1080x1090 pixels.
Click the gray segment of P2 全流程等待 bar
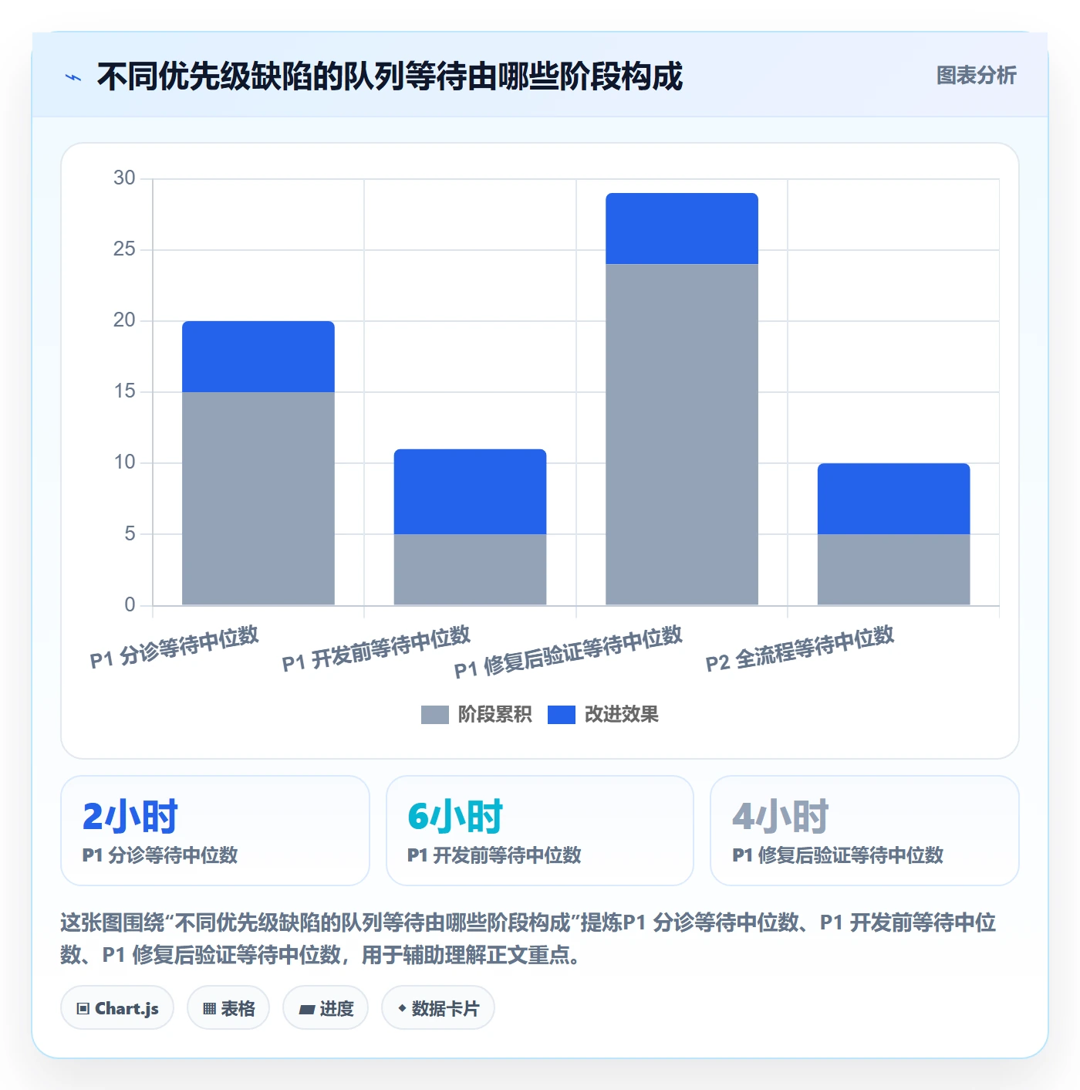pyautogui.click(x=893, y=570)
